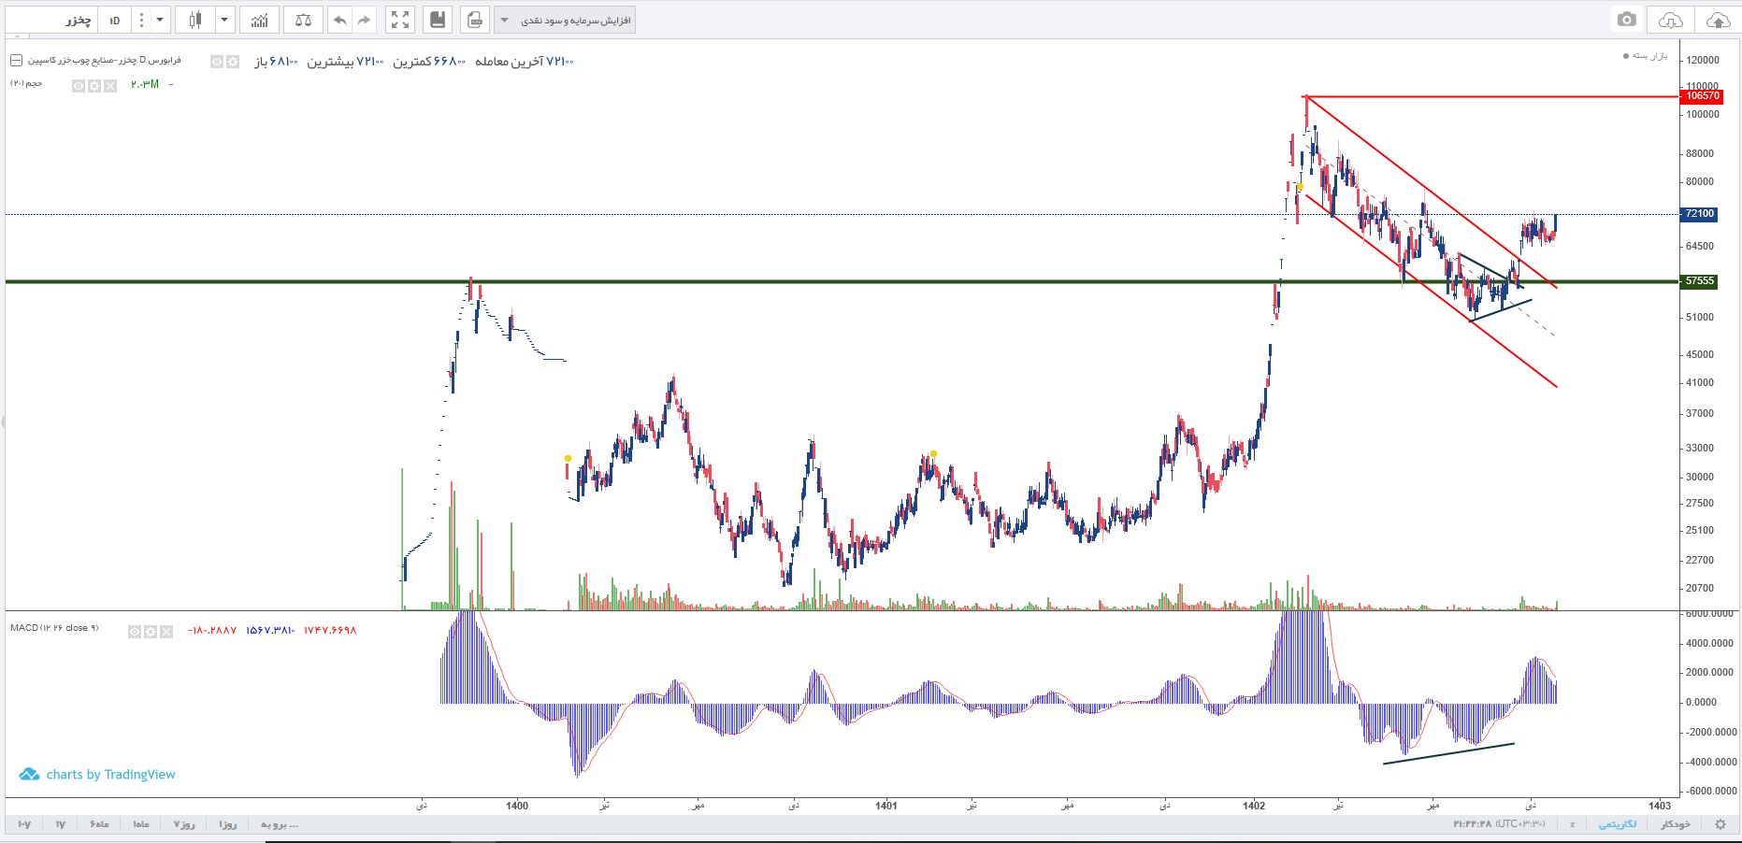Viewport: 1742px width, 843px height.
Task: Save chart to cloud upload icon
Action: click(x=1718, y=20)
